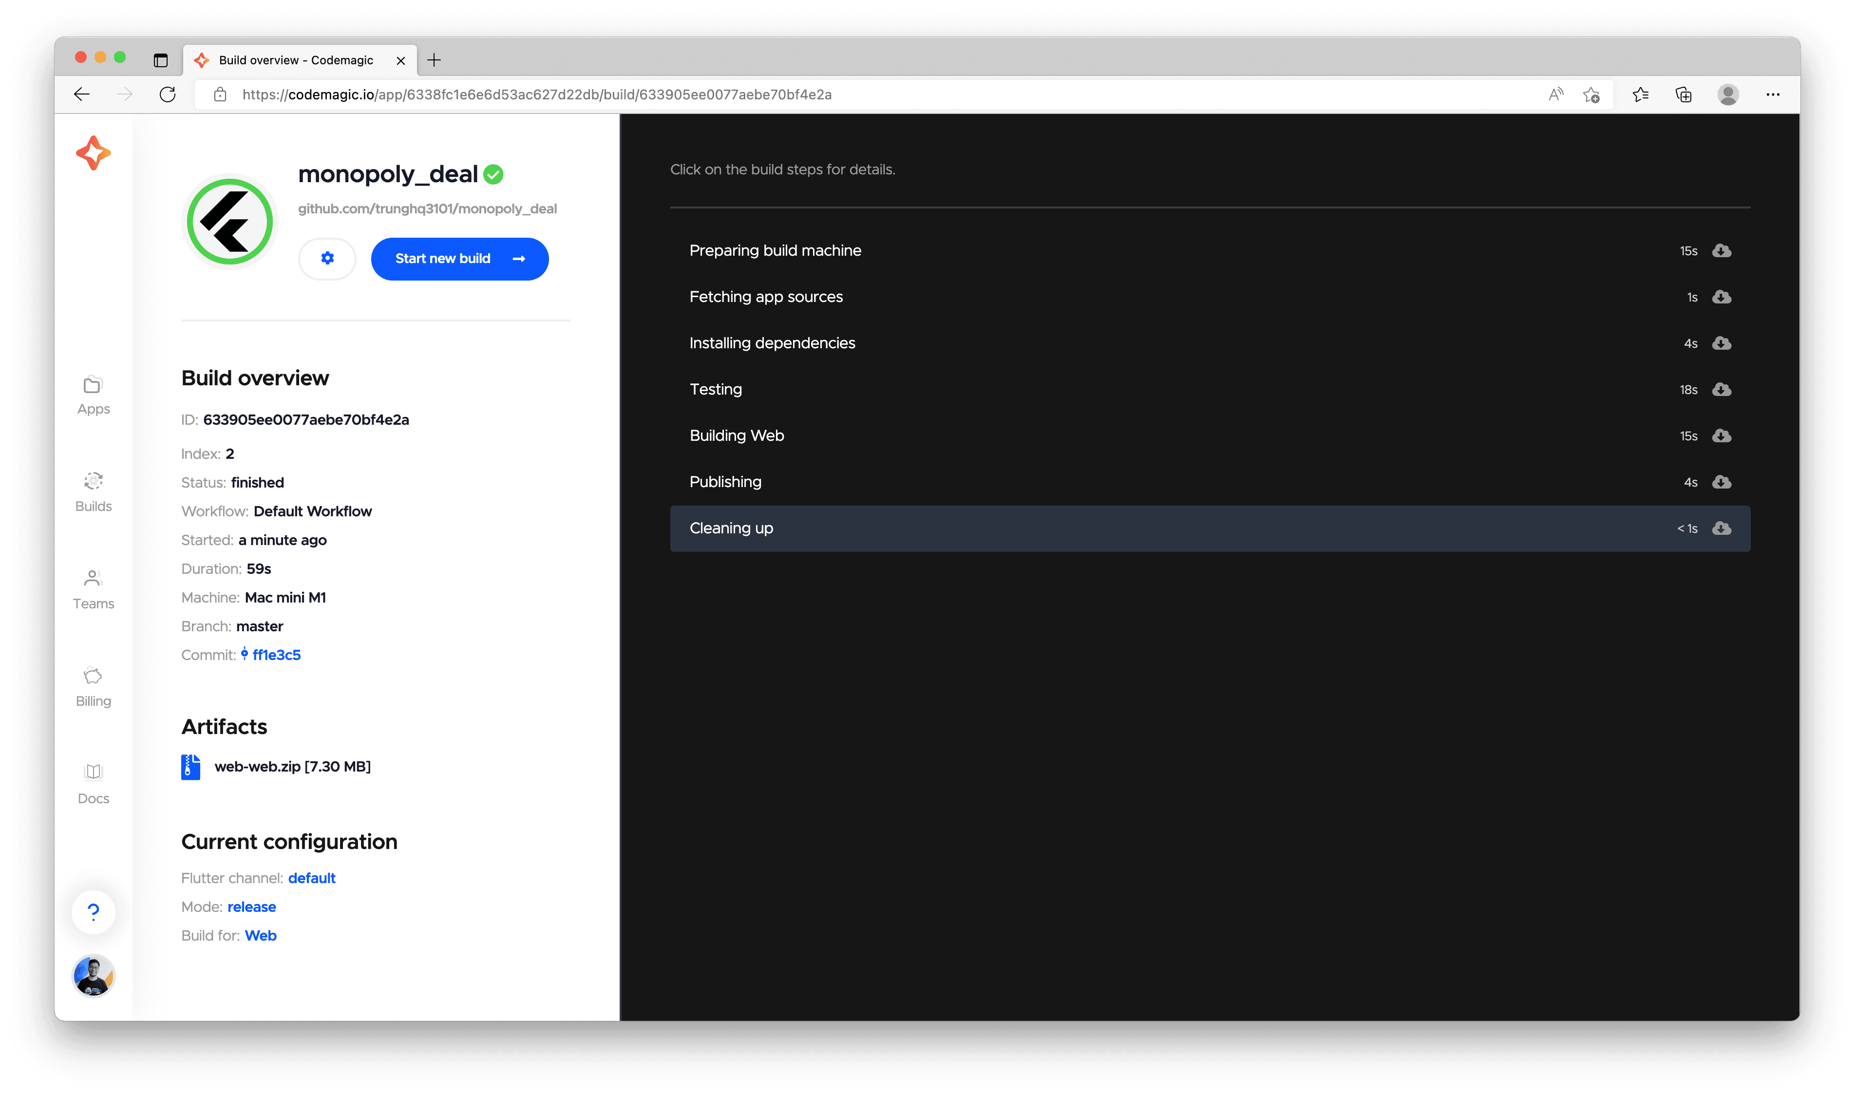Expand the Testing build step
The width and height of the screenshot is (1855, 1093).
pos(1209,390)
